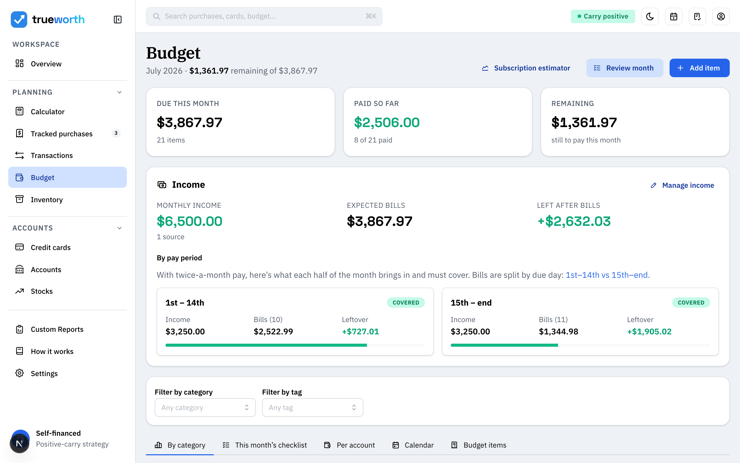The image size is (740, 463).
Task: Open the Subscription estimator link
Action: [x=526, y=68]
